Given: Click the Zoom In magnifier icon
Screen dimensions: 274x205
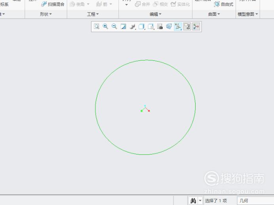Looking at the screenshot, I should pyautogui.click(x=105, y=26).
